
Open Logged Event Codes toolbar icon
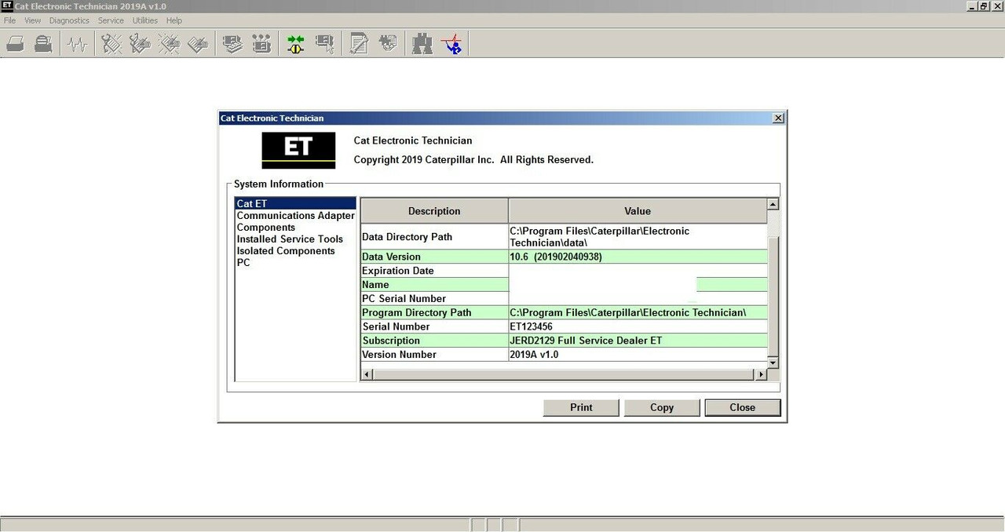point(199,44)
